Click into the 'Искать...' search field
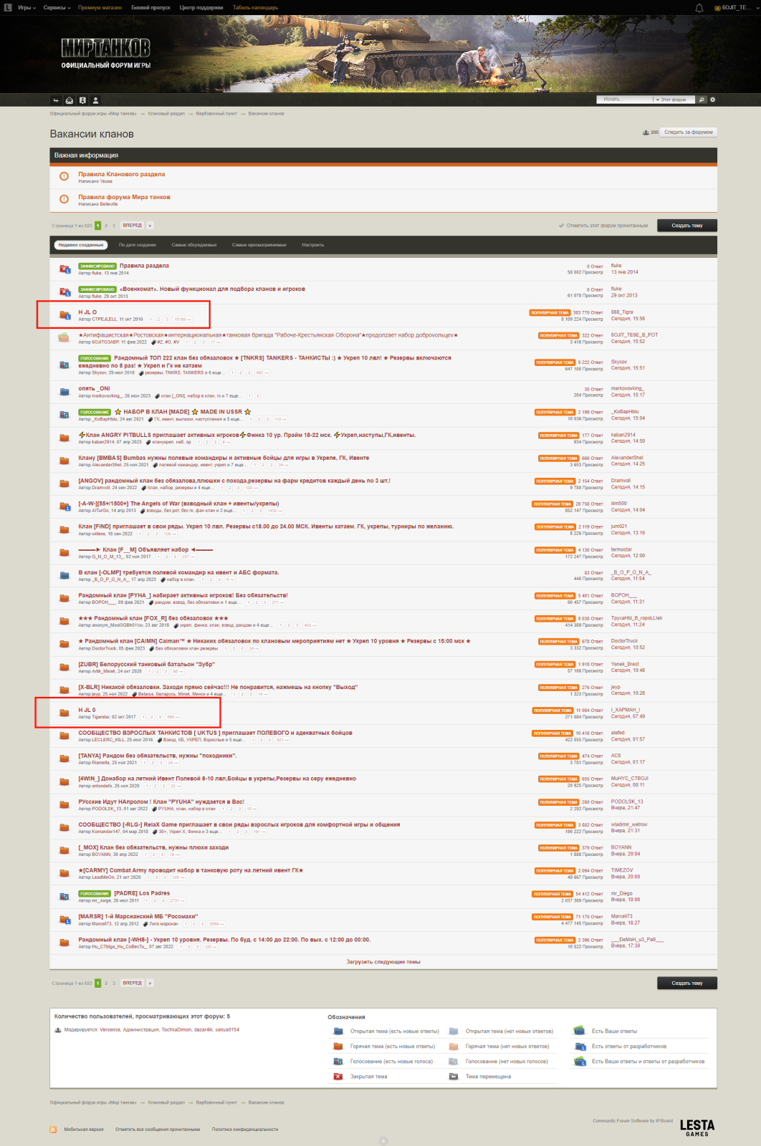The image size is (761, 1146). 624,100
